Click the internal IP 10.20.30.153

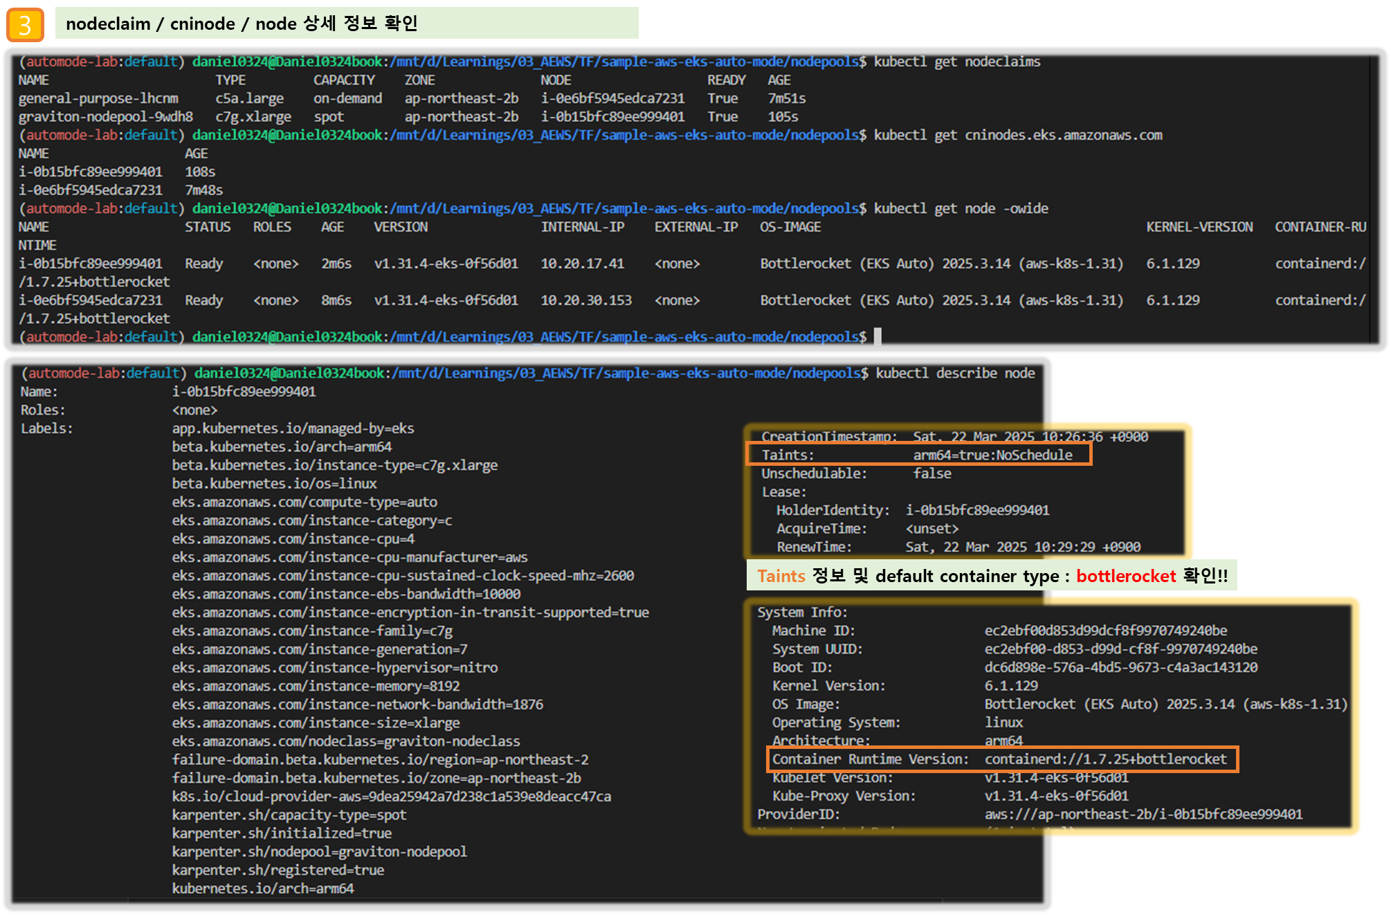(x=585, y=300)
